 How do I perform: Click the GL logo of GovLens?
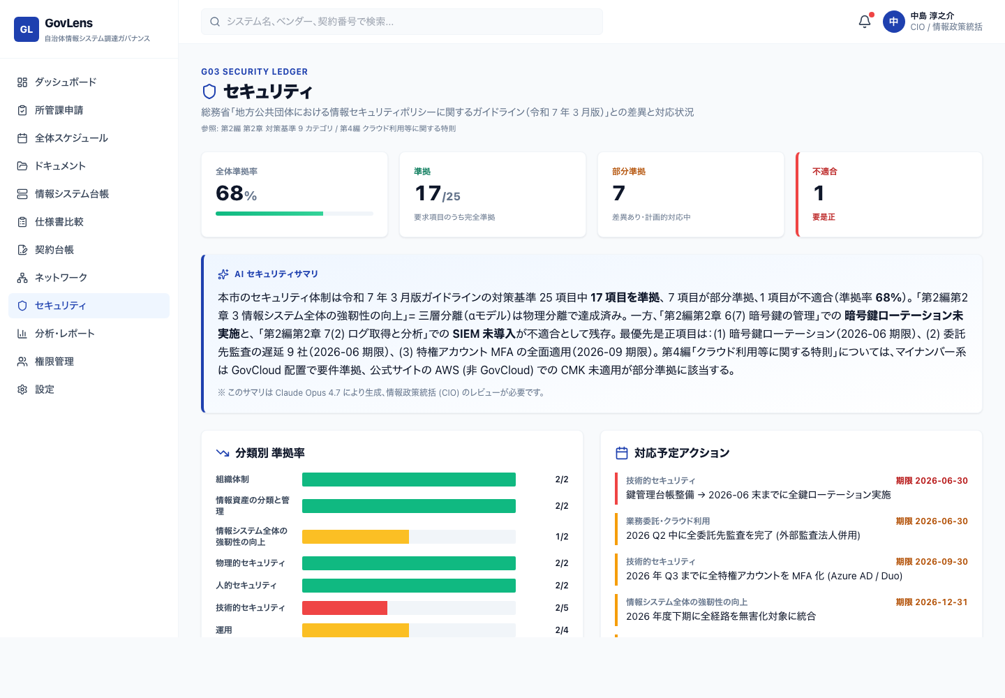click(27, 29)
